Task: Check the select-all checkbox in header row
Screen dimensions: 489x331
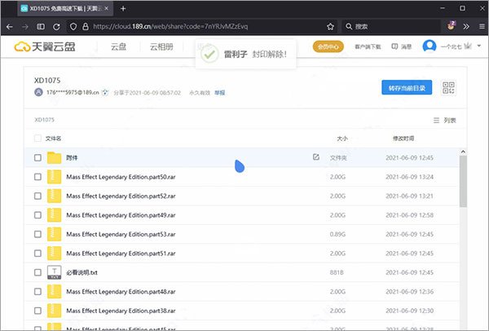Action: click(x=37, y=139)
